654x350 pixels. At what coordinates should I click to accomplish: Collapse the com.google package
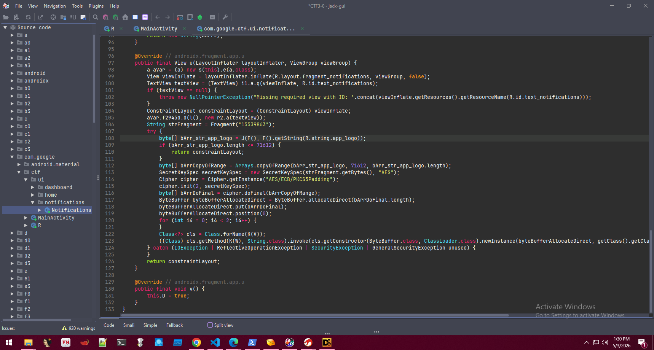(12, 157)
